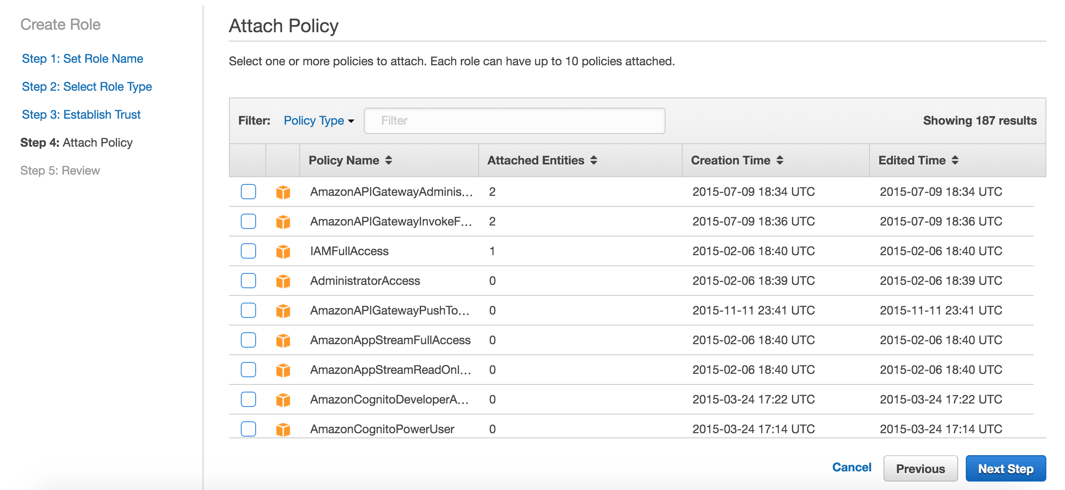Click the Previous button
Image resolution: width=1065 pixels, height=490 pixels.
point(920,468)
